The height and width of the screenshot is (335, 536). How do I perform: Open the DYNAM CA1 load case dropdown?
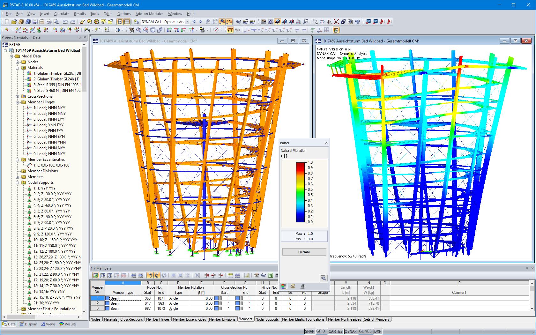pos(188,22)
